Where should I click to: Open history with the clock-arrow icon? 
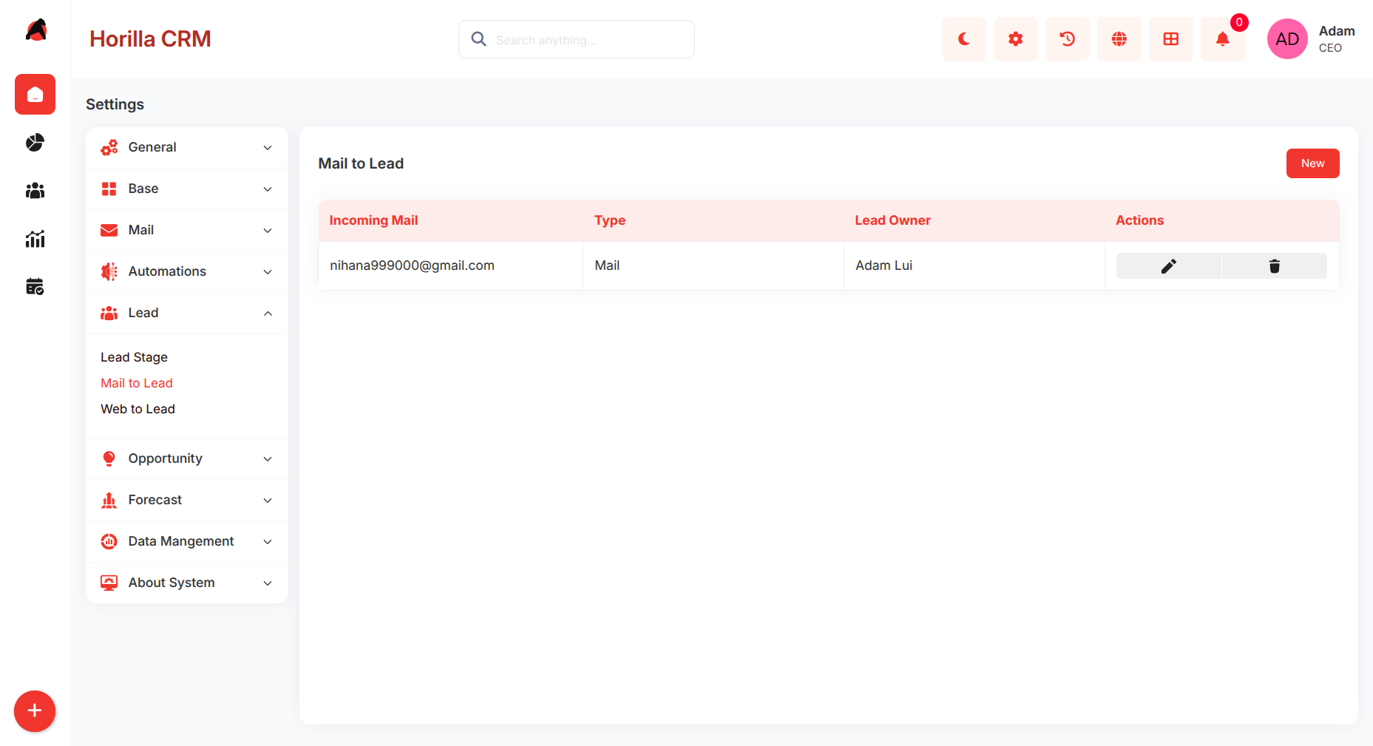(1068, 39)
